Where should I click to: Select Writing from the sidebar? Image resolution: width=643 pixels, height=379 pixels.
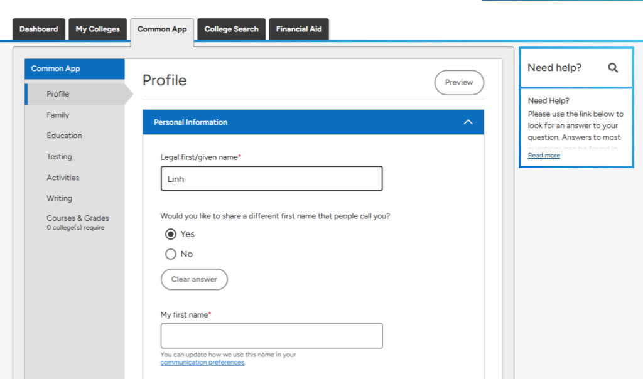click(59, 198)
